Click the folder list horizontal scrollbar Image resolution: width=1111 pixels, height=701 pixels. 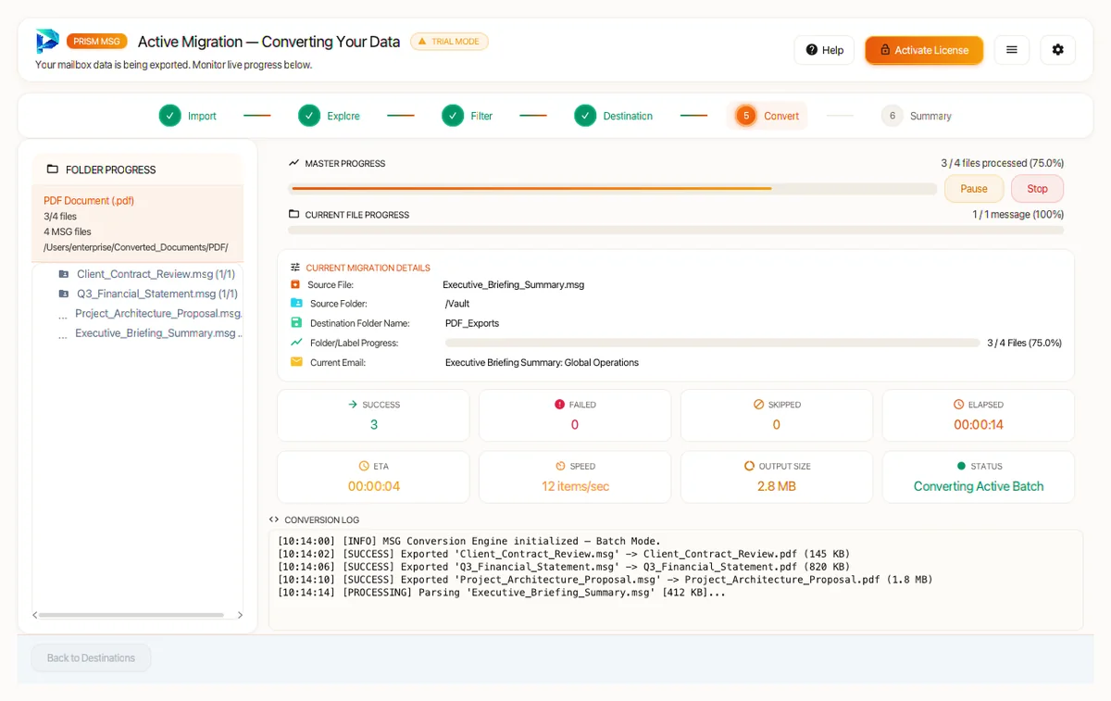[x=131, y=615]
